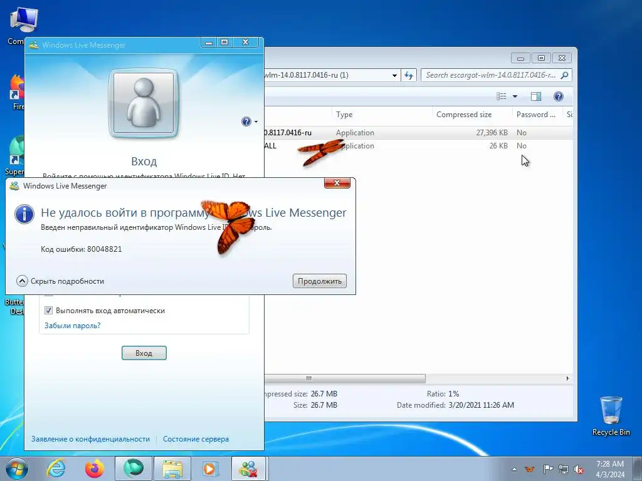Show hidden system tray icons

click(514, 469)
